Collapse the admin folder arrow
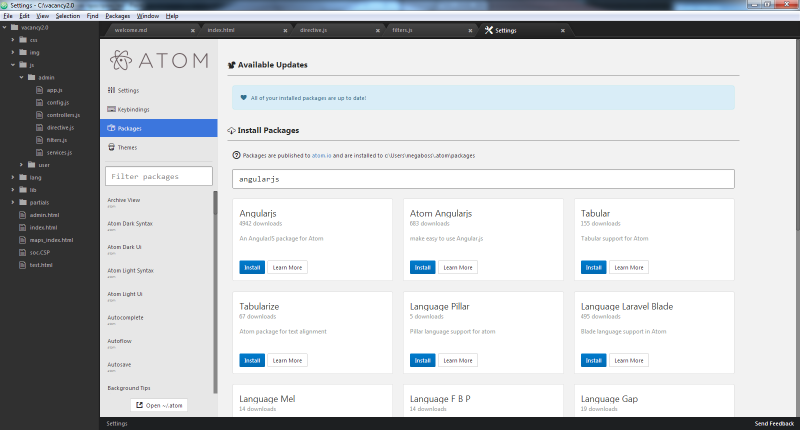 coord(21,77)
